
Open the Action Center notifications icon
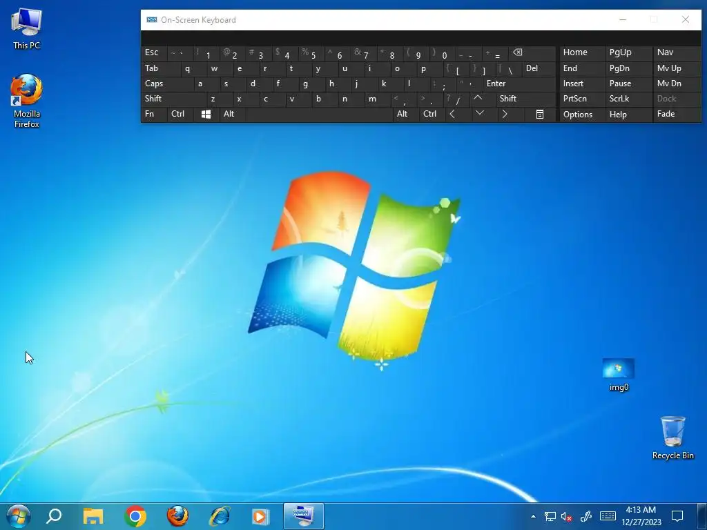pyautogui.click(x=677, y=516)
